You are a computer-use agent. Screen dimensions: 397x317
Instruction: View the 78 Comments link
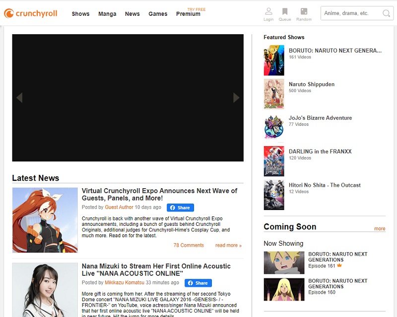click(x=189, y=245)
